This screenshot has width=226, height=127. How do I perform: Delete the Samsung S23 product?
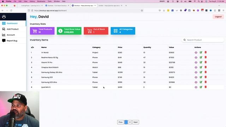click(x=206, y=77)
